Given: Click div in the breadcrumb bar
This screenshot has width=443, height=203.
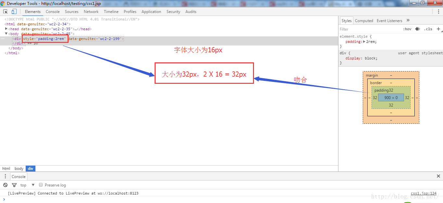Looking at the screenshot, I should (x=30, y=169).
